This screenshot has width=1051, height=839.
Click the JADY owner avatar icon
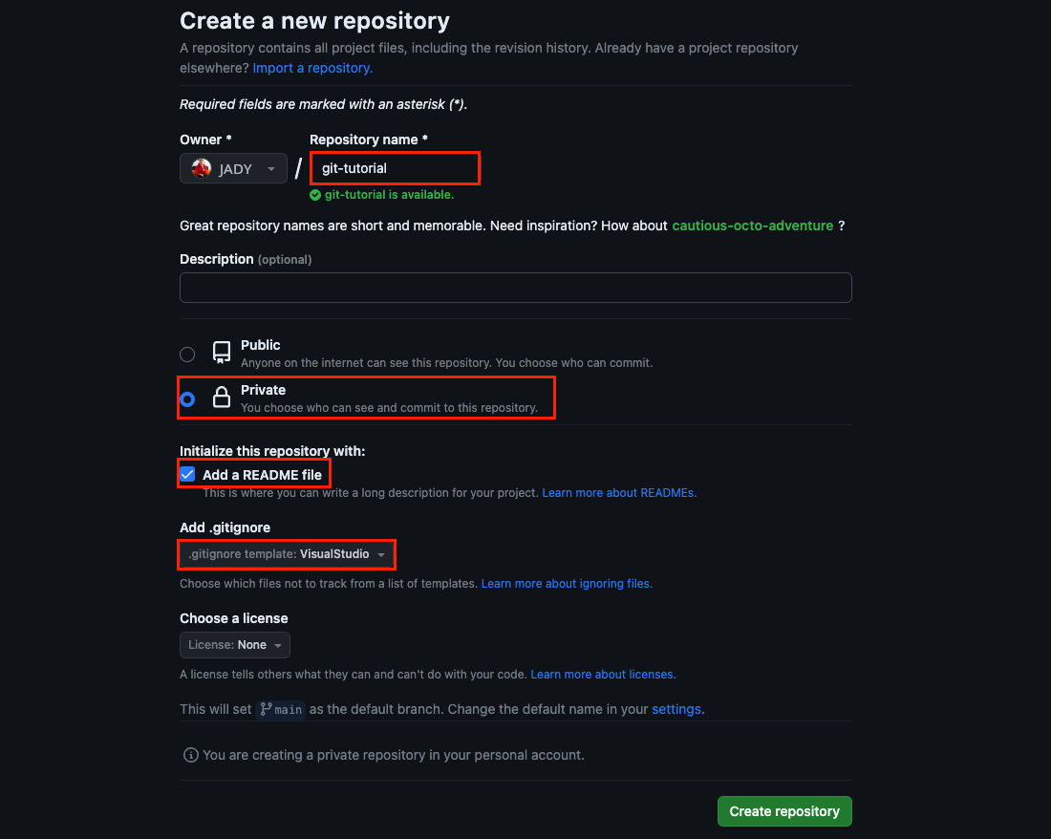coord(202,168)
